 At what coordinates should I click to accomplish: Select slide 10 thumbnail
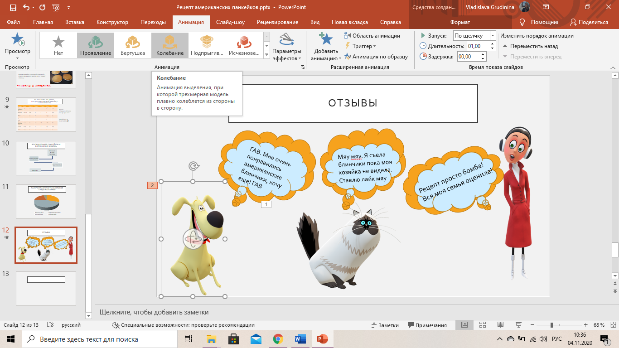[x=45, y=157]
